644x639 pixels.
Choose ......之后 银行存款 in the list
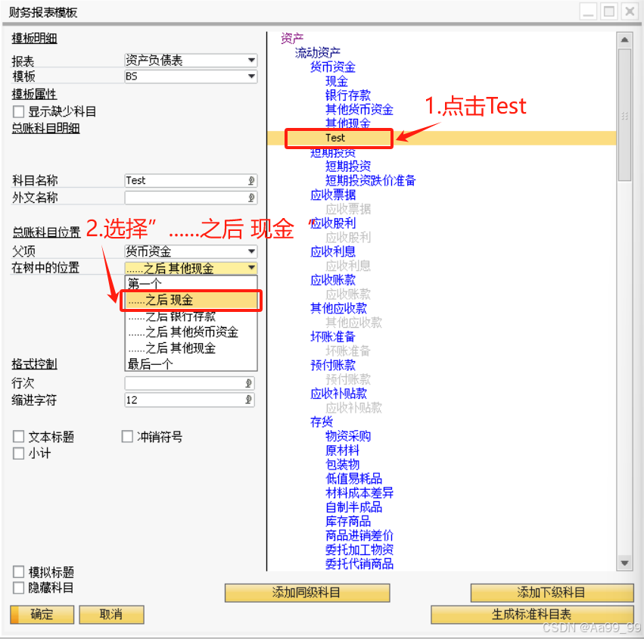(191, 316)
